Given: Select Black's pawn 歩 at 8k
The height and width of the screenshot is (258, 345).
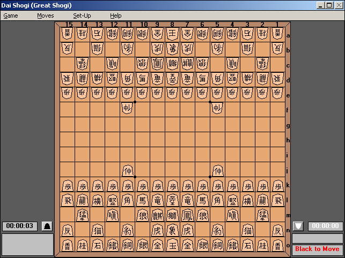Looking at the screenshot, I should [172, 186].
